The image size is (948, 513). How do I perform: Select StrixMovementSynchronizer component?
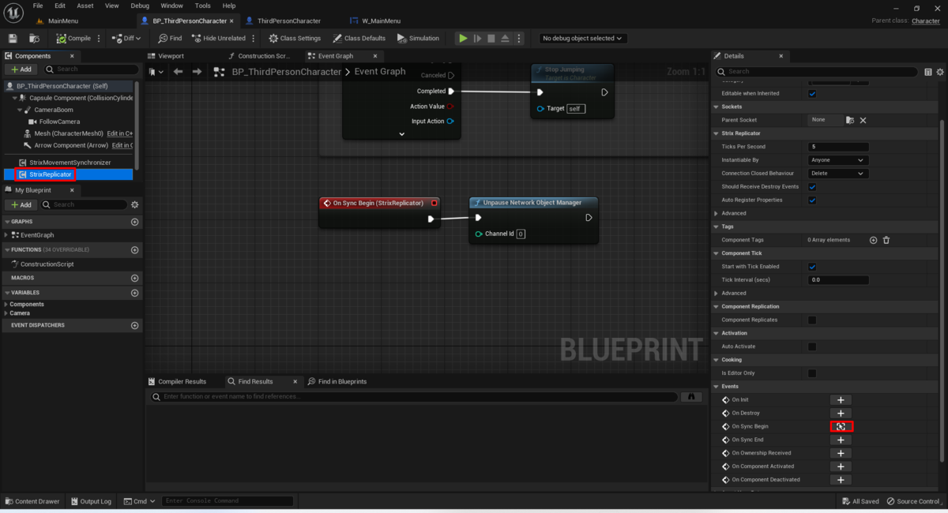[x=70, y=162]
